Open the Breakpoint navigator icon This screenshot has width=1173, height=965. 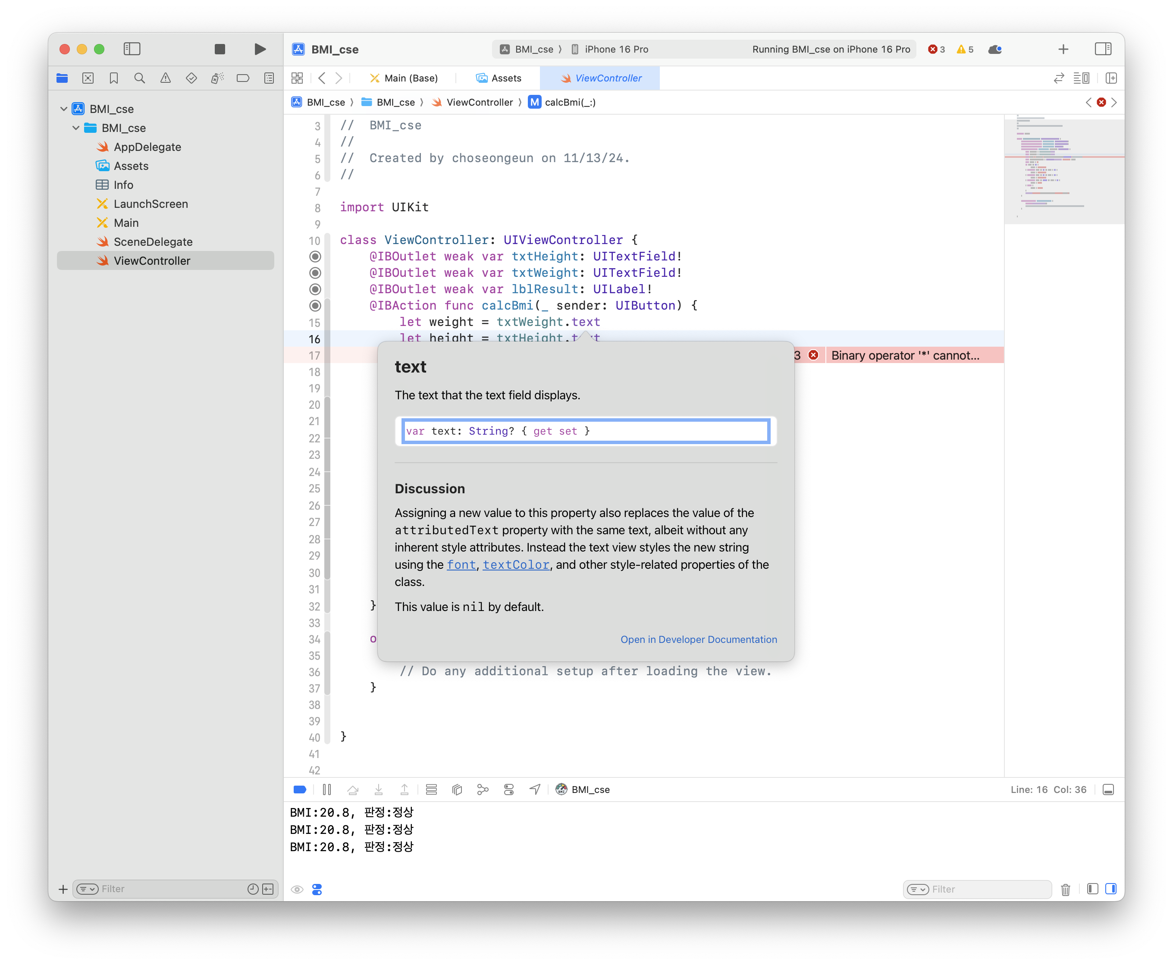pyautogui.click(x=243, y=78)
